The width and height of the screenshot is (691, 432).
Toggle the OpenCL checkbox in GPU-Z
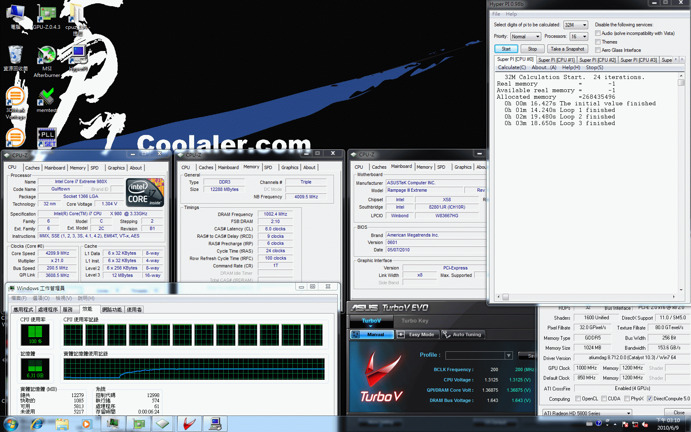coord(578,399)
